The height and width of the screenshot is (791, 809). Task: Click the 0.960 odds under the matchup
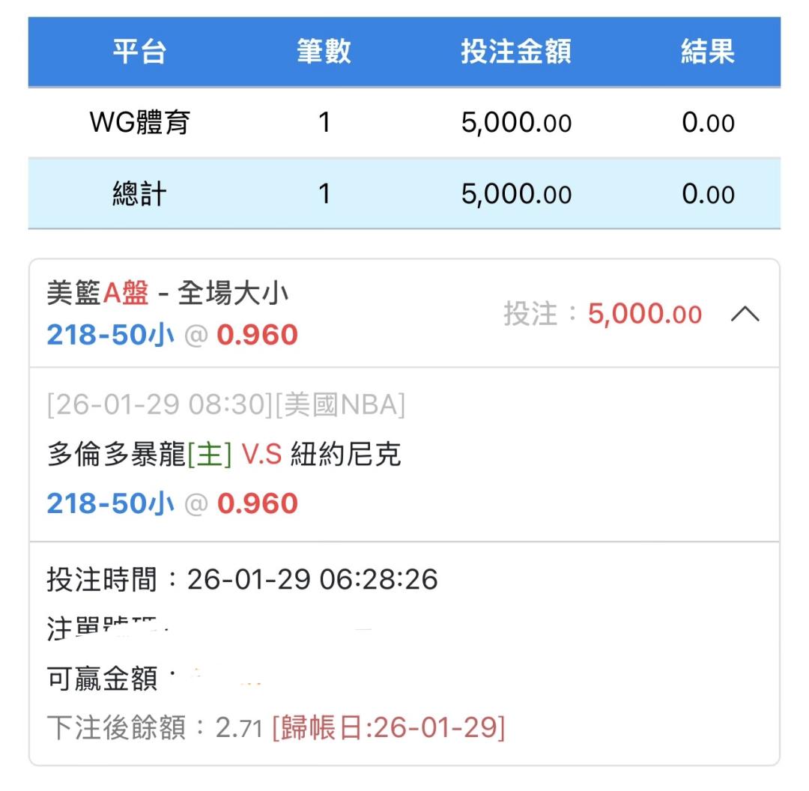tap(257, 503)
